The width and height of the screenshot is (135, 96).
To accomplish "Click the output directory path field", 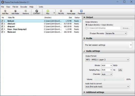I will (104, 28).
